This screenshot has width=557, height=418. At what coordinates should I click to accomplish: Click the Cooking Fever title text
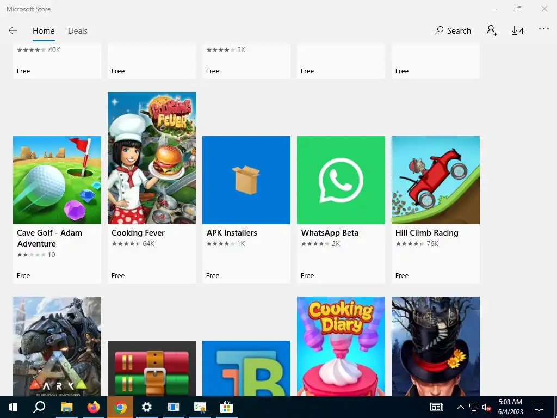click(x=138, y=233)
